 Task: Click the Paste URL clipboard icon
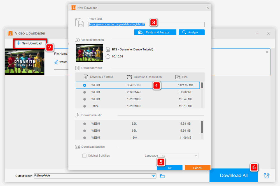(79, 22)
